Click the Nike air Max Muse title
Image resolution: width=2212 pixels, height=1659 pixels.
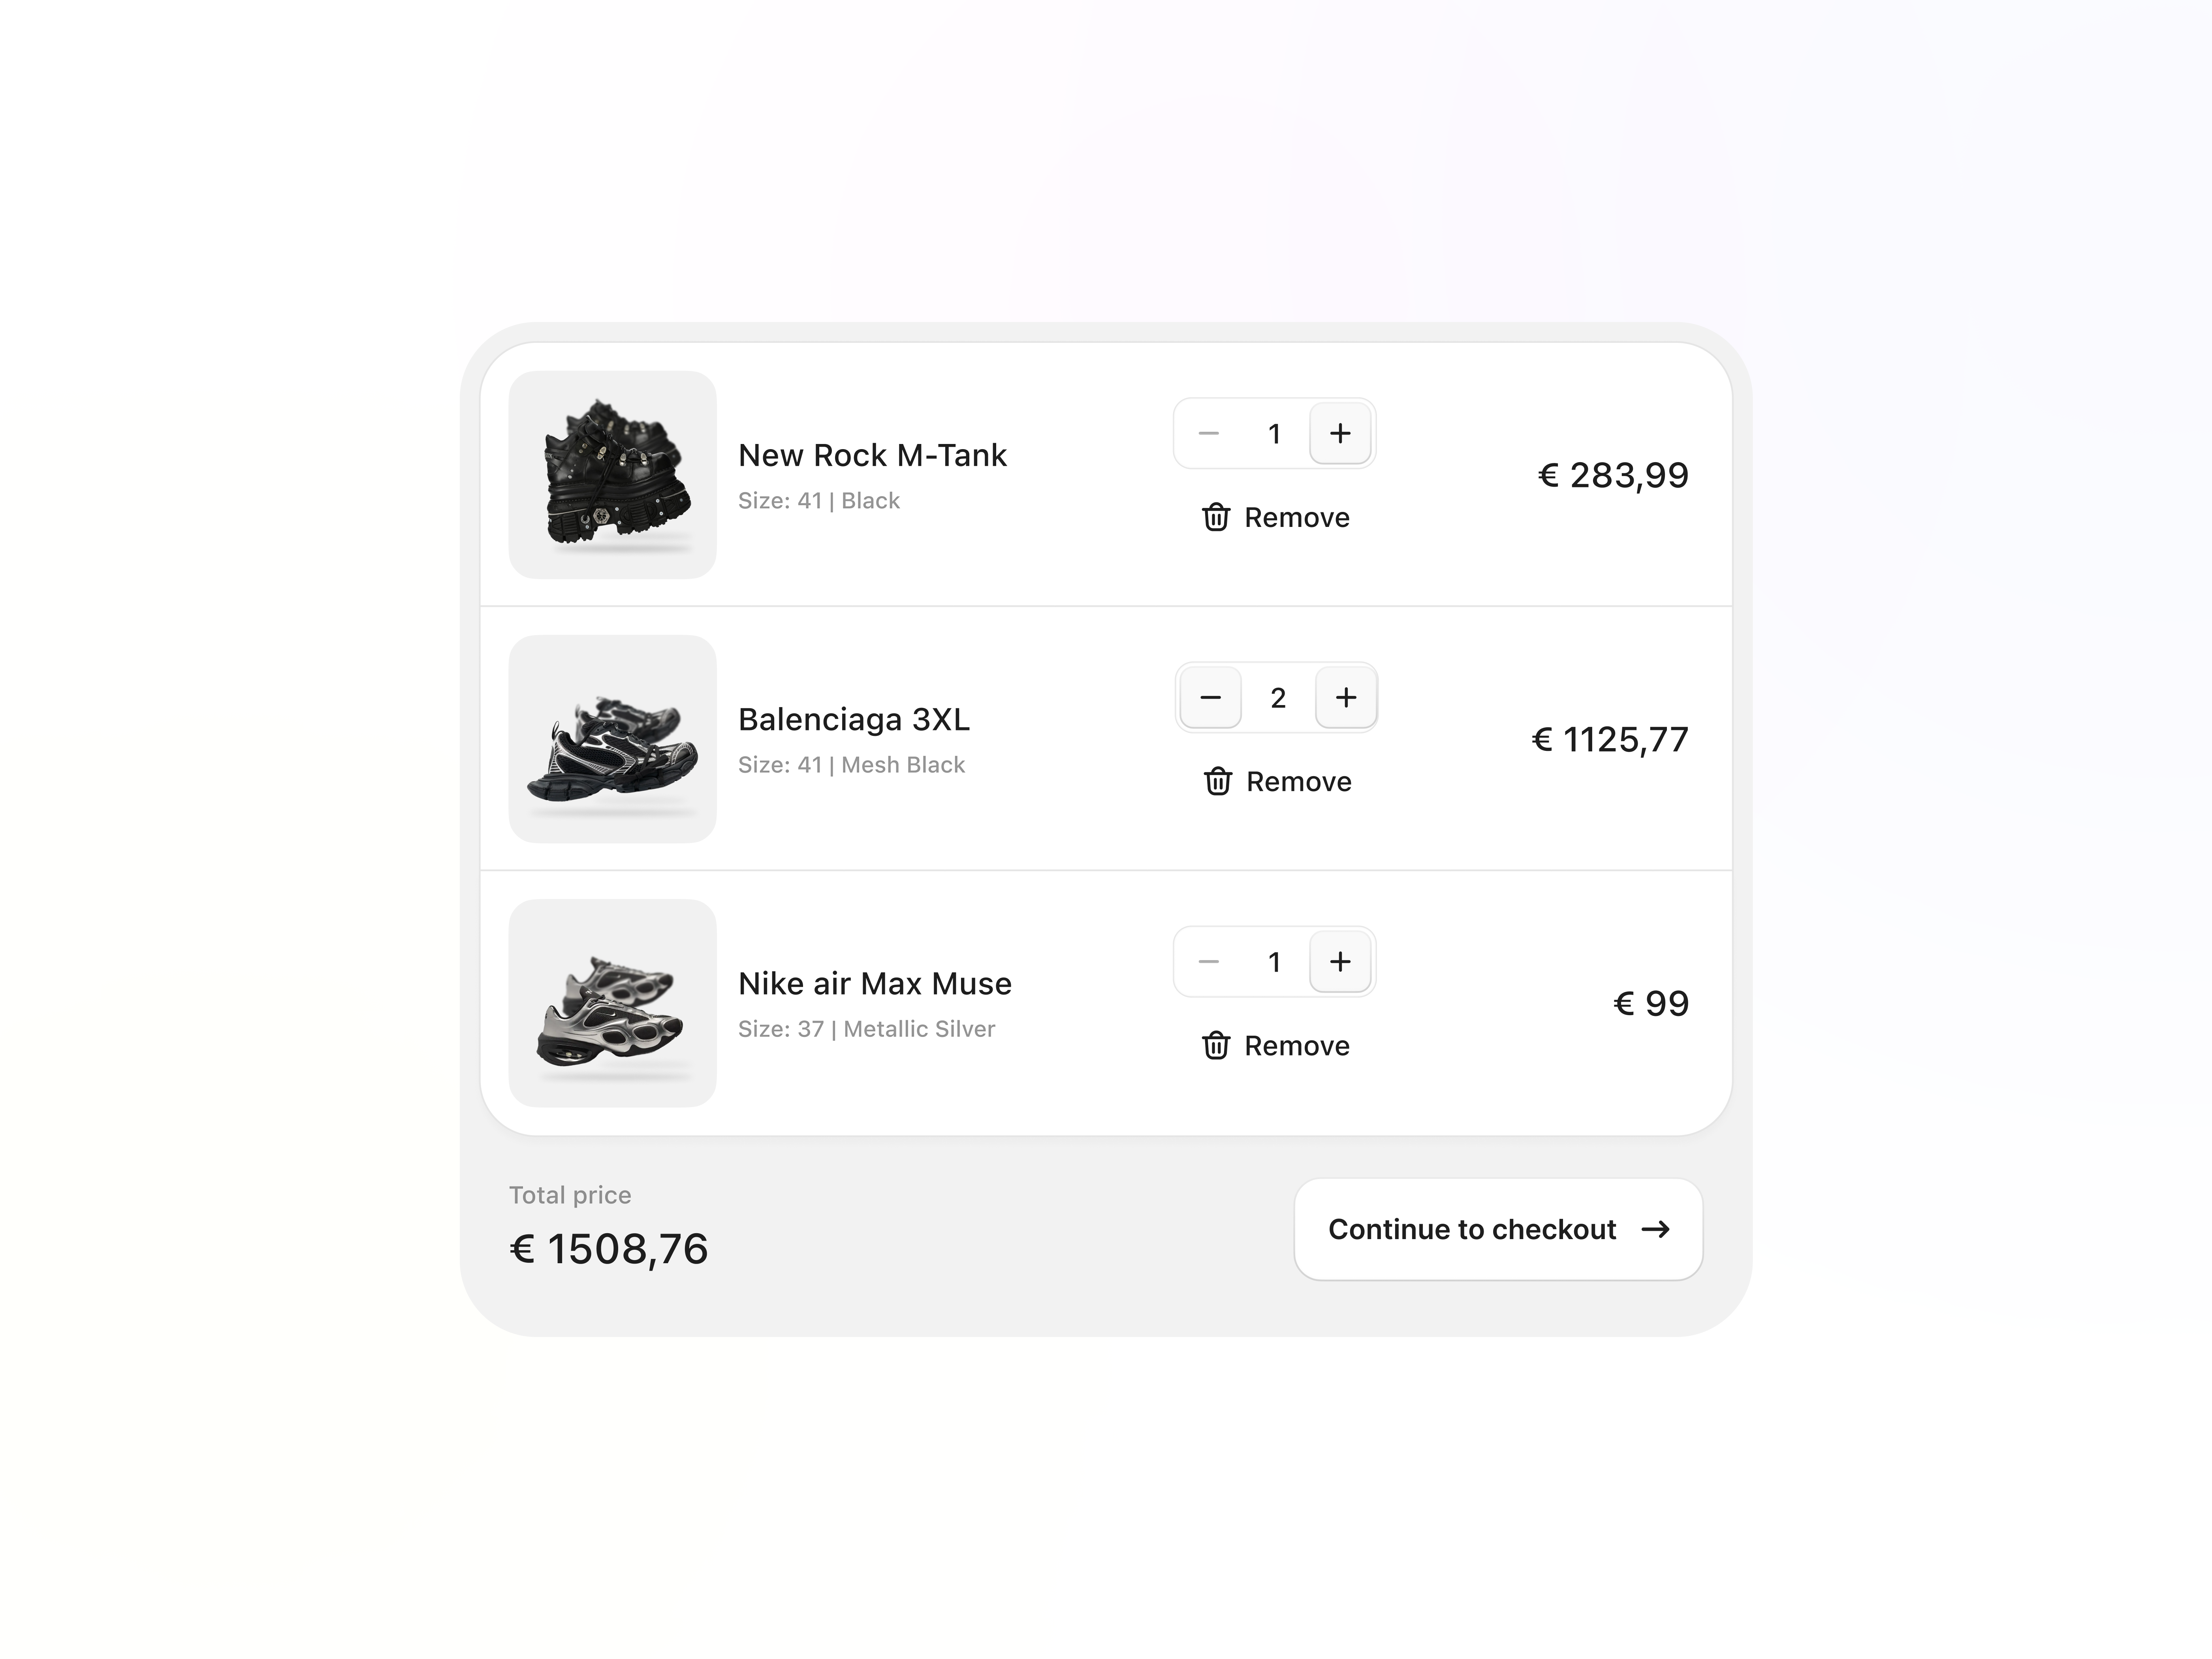[875, 983]
